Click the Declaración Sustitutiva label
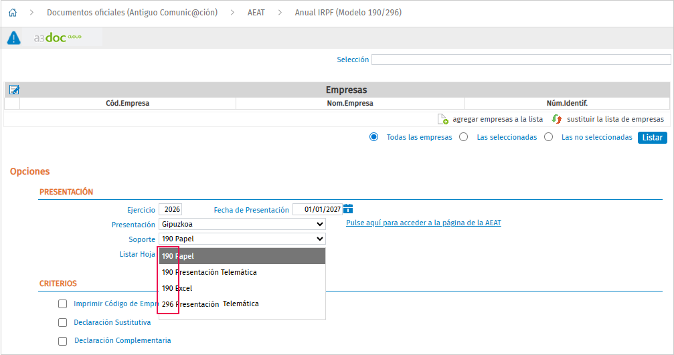The image size is (674, 355). (x=112, y=322)
